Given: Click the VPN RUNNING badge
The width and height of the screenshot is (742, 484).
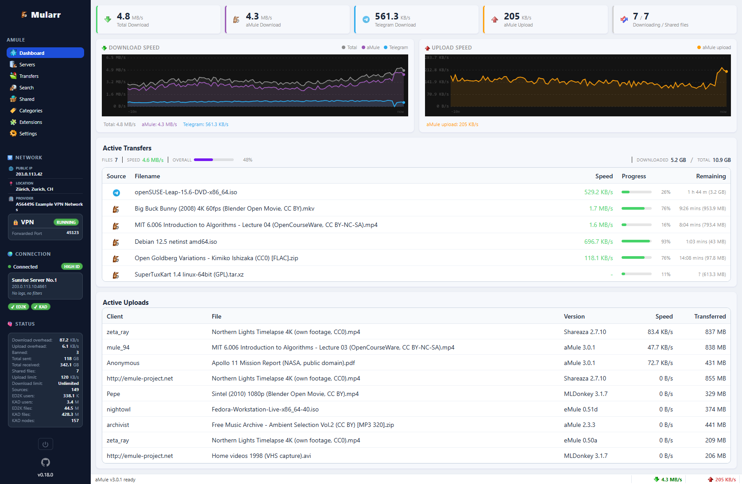Looking at the screenshot, I should coord(66,222).
